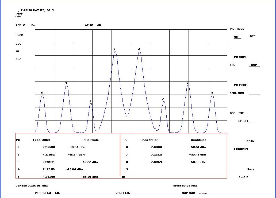Switch PK TABLE to OFF
The image size is (276, 198).
tap(252, 36)
